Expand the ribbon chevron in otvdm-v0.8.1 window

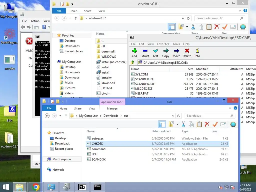(x=240, y=10)
